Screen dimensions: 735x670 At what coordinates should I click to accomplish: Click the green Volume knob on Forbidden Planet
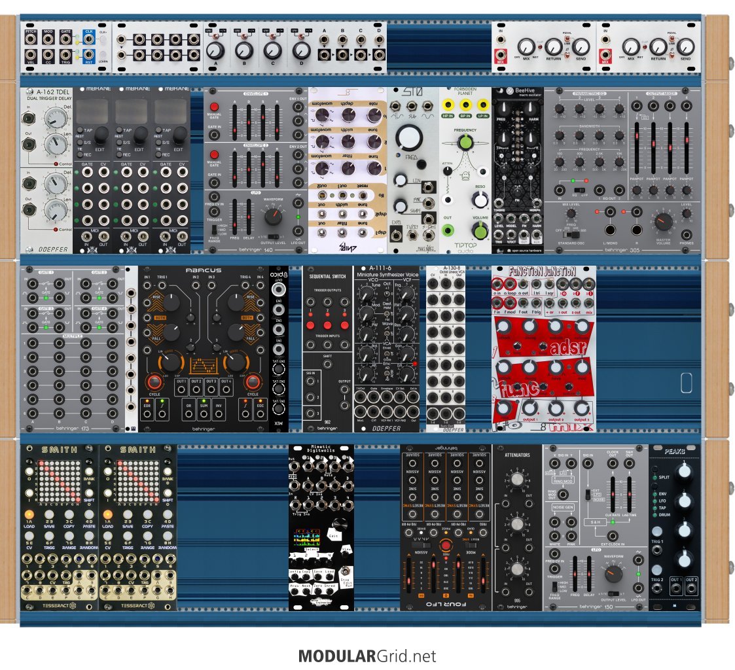[x=480, y=230]
